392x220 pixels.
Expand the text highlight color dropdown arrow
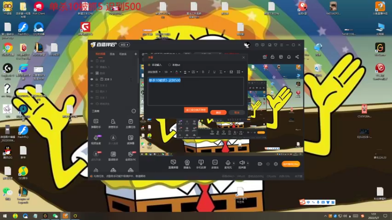click(x=189, y=72)
